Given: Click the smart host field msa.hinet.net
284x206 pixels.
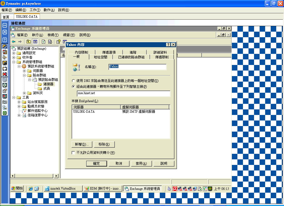Looking at the screenshot, I should [x=123, y=93].
